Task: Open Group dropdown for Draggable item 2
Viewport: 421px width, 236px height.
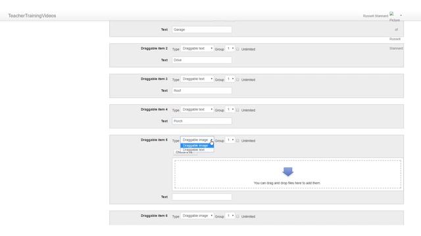Action: coord(230,49)
